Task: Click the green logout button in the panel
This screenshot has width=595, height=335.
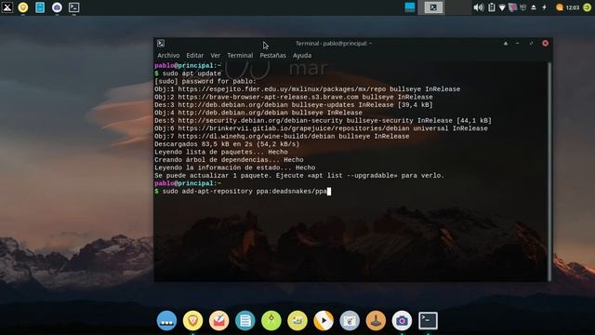Action: coord(587,7)
